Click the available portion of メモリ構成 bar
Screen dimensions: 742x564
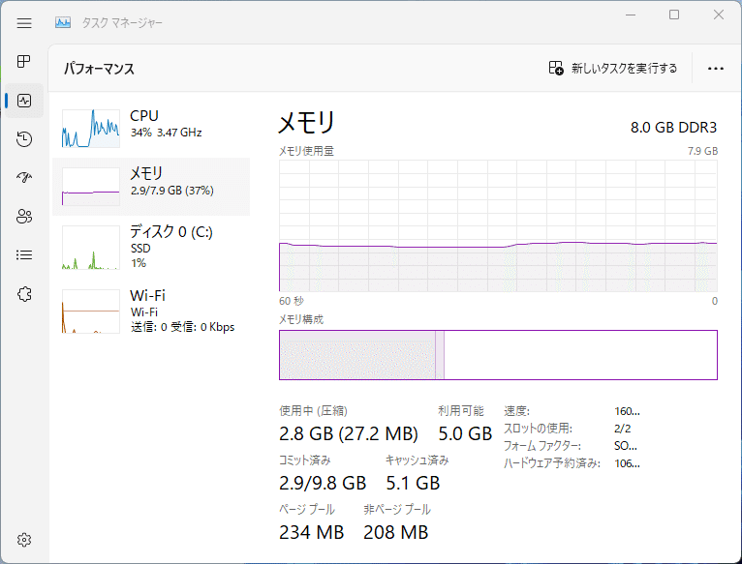click(x=580, y=355)
